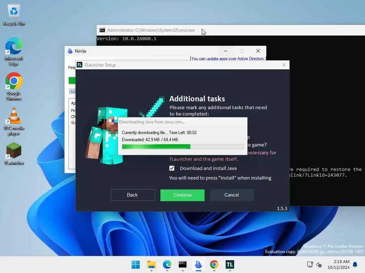Open File Explorer from the taskbar

[x=151, y=264]
